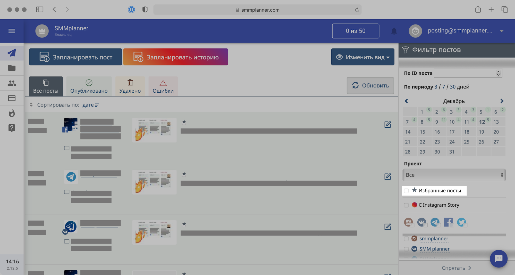Screen dimensions: 515x275
Task: Open notifications bell icon
Action: point(394,31)
